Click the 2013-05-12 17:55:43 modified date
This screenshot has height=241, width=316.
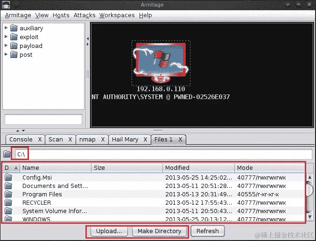point(198,203)
